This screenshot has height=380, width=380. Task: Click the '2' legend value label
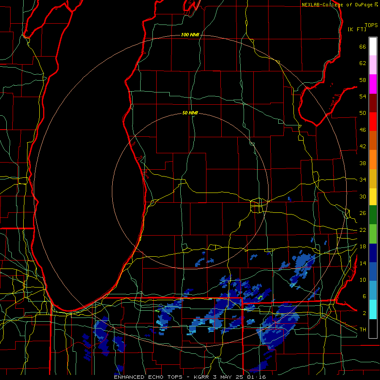tap(364, 313)
